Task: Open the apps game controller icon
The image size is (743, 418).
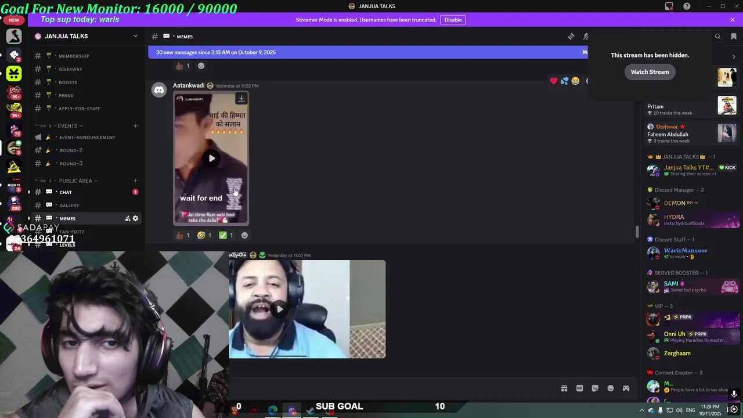Action: pos(626,388)
